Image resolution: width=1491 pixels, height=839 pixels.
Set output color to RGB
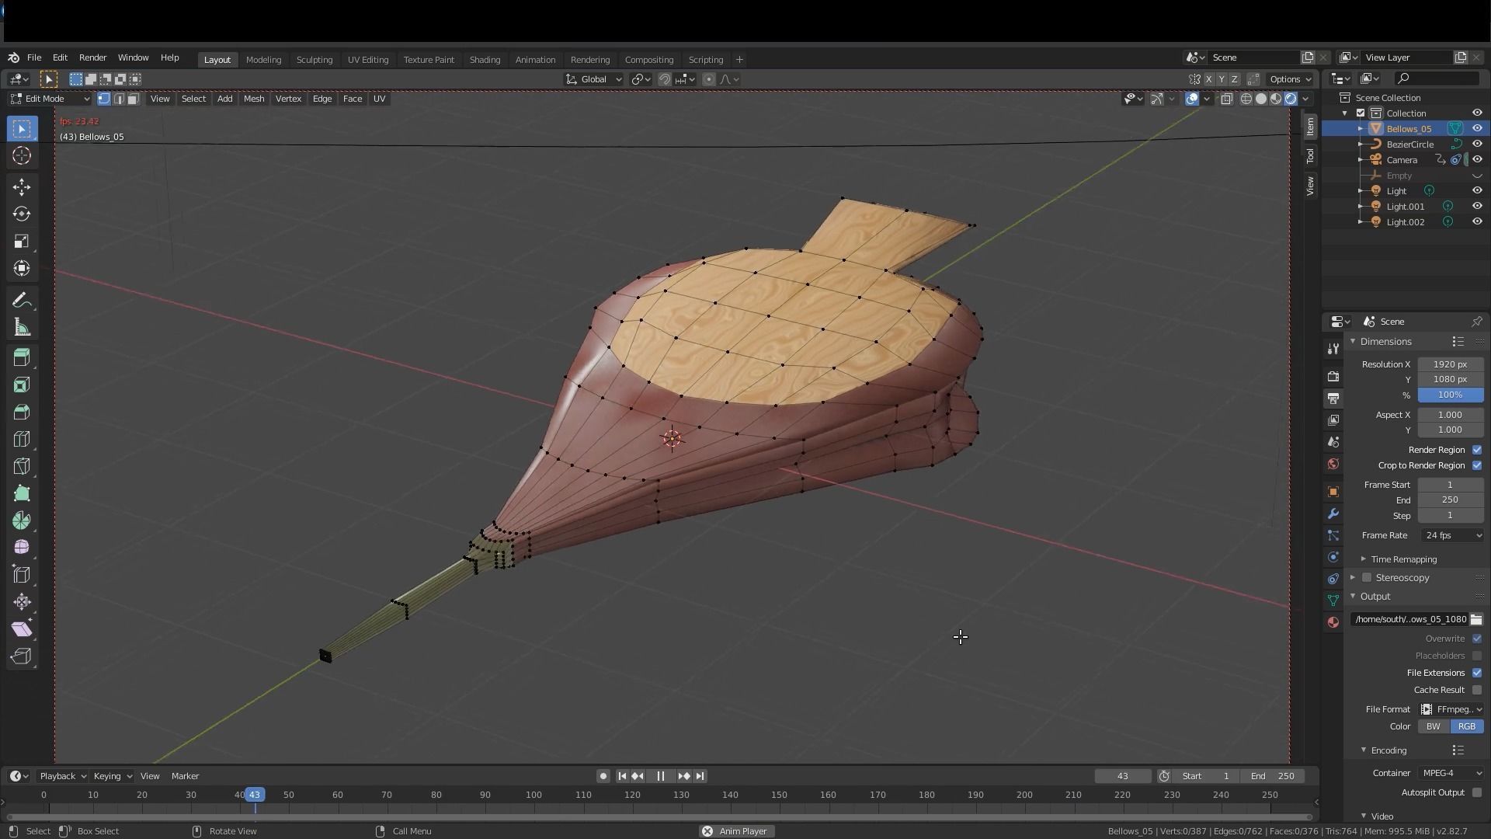[x=1466, y=726]
